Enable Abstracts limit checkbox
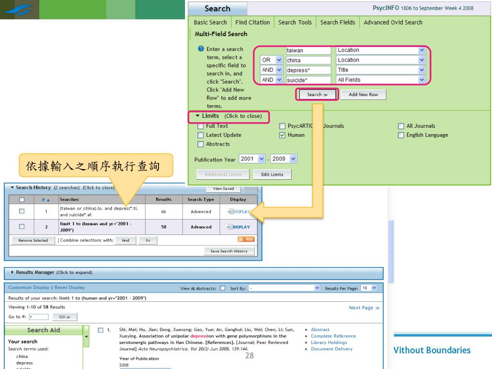Image resolution: width=492 pixels, height=369 pixels. click(200, 144)
